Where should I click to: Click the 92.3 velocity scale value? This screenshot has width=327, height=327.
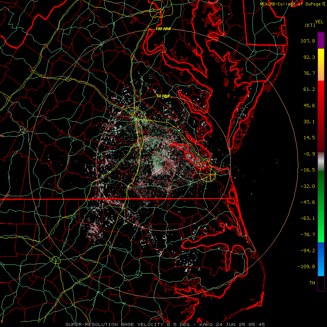(309, 57)
